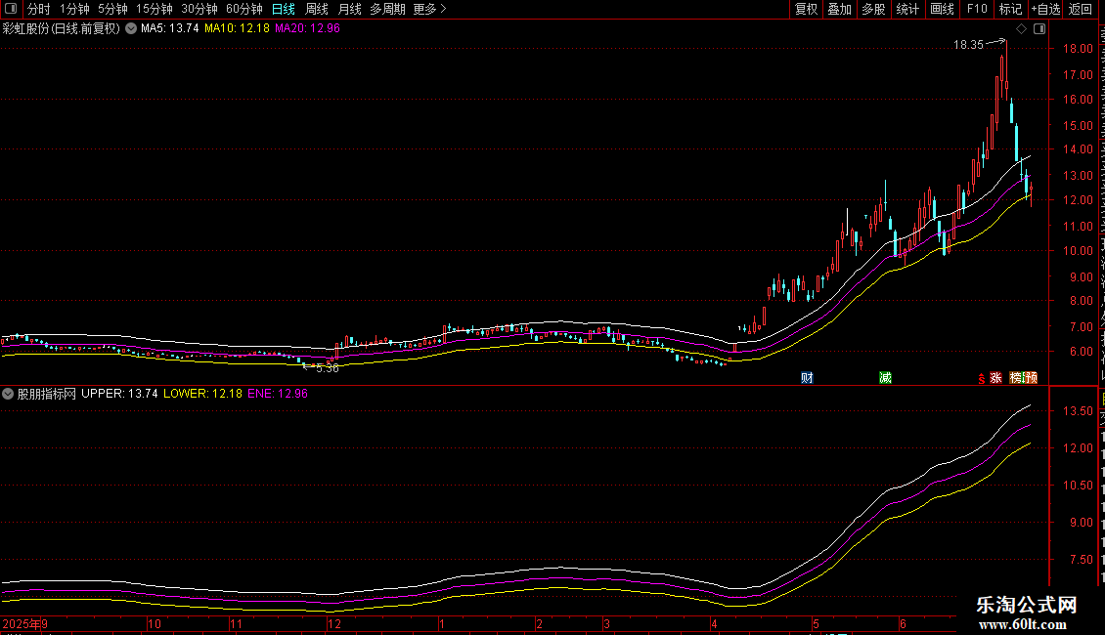Click the 18.35 high price marker

[968, 44]
